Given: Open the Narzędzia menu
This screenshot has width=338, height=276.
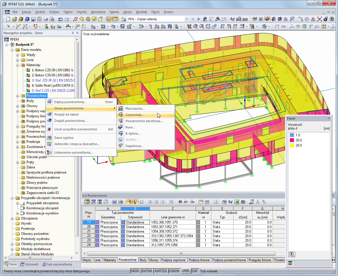Looking at the screenshot, I should click(x=98, y=12).
